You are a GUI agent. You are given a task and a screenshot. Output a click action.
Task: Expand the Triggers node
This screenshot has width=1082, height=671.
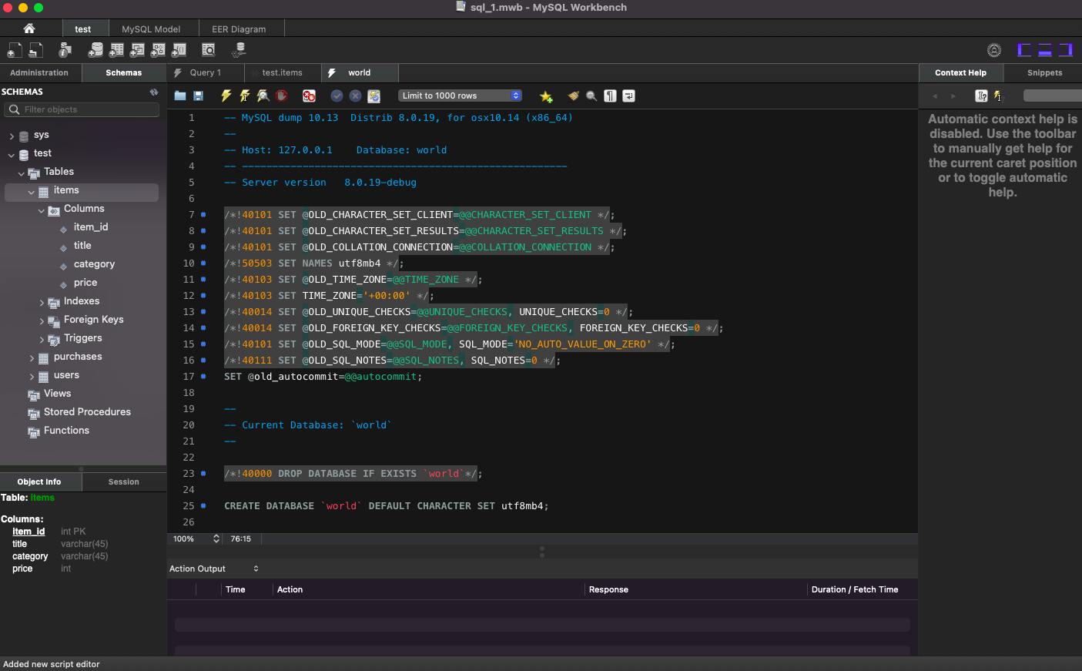[42, 339]
